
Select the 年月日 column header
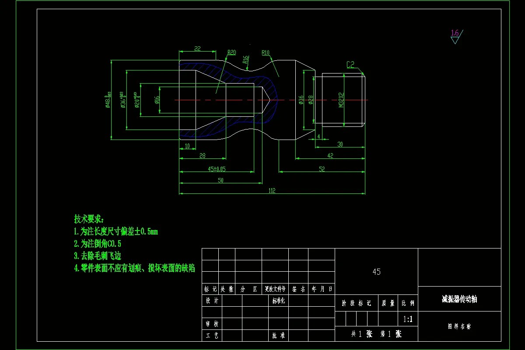click(x=322, y=289)
